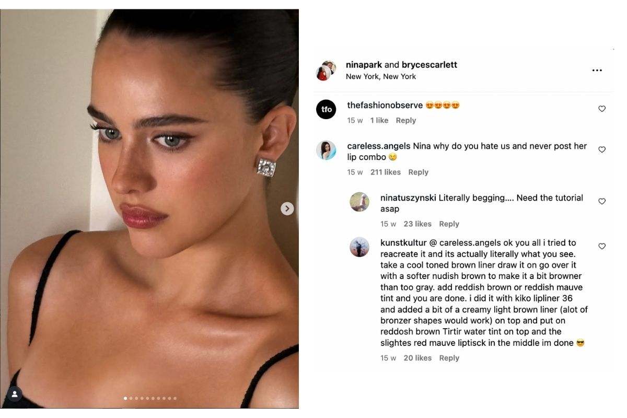The width and height of the screenshot is (627, 418).
Task: Like careless.angels' comment with the heart
Action: coord(602,149)
